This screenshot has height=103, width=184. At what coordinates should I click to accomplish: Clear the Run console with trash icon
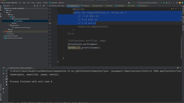click(x=6, y=85)
